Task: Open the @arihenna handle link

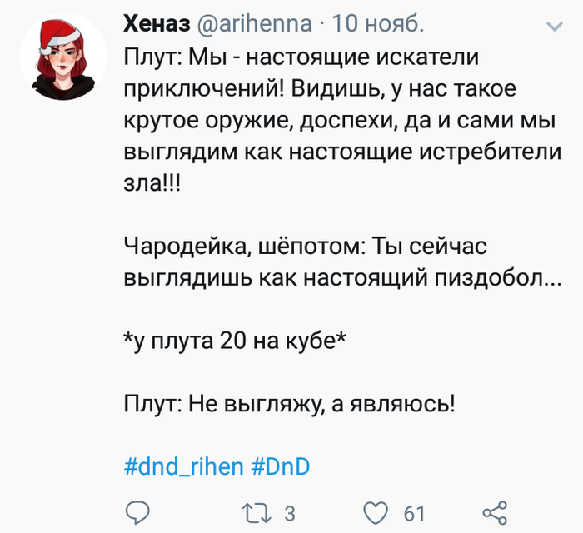Action: coord(254,24)
